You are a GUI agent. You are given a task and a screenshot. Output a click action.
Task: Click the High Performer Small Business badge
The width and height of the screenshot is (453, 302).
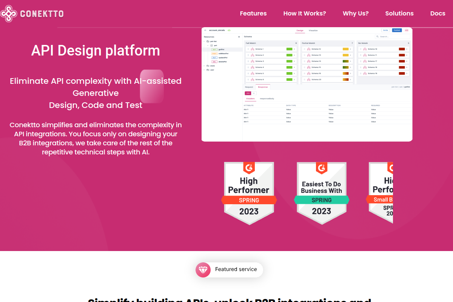tap(380, 193)
